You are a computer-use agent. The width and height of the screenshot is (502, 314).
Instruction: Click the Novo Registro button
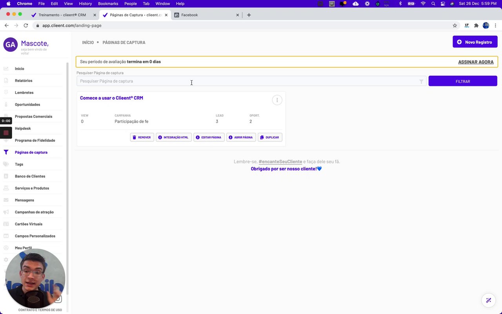475,42
